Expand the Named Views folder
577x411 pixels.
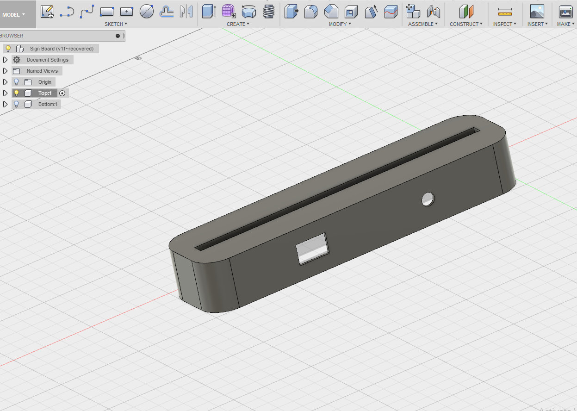[x=6, y=71]
